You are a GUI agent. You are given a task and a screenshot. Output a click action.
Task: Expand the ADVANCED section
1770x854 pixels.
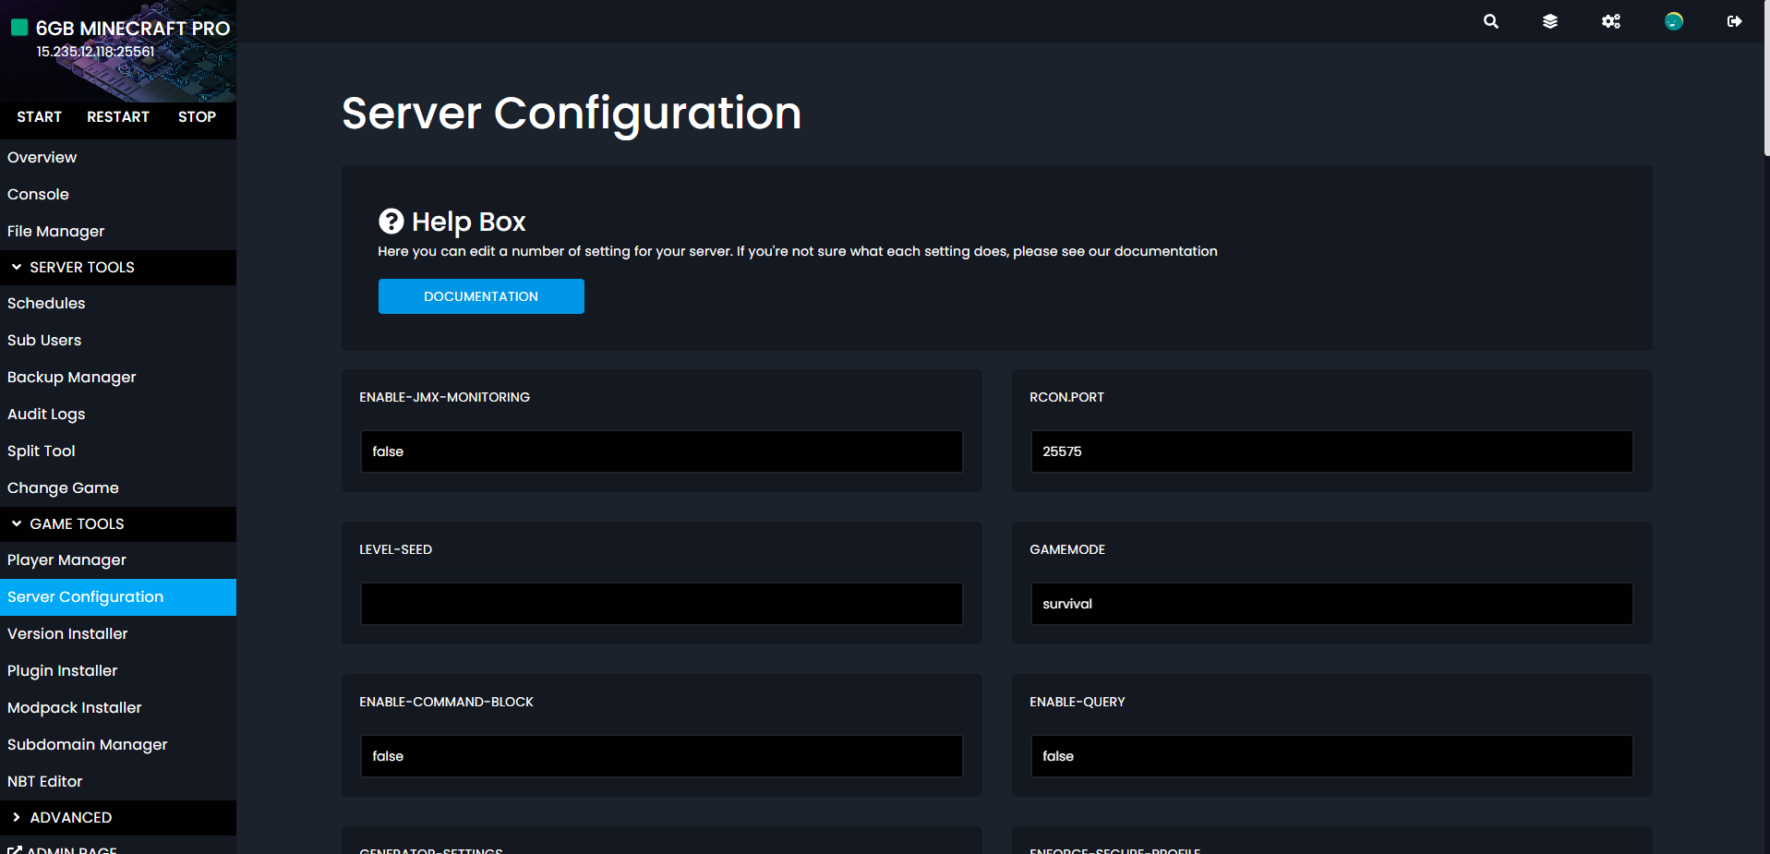pos(118,817)
